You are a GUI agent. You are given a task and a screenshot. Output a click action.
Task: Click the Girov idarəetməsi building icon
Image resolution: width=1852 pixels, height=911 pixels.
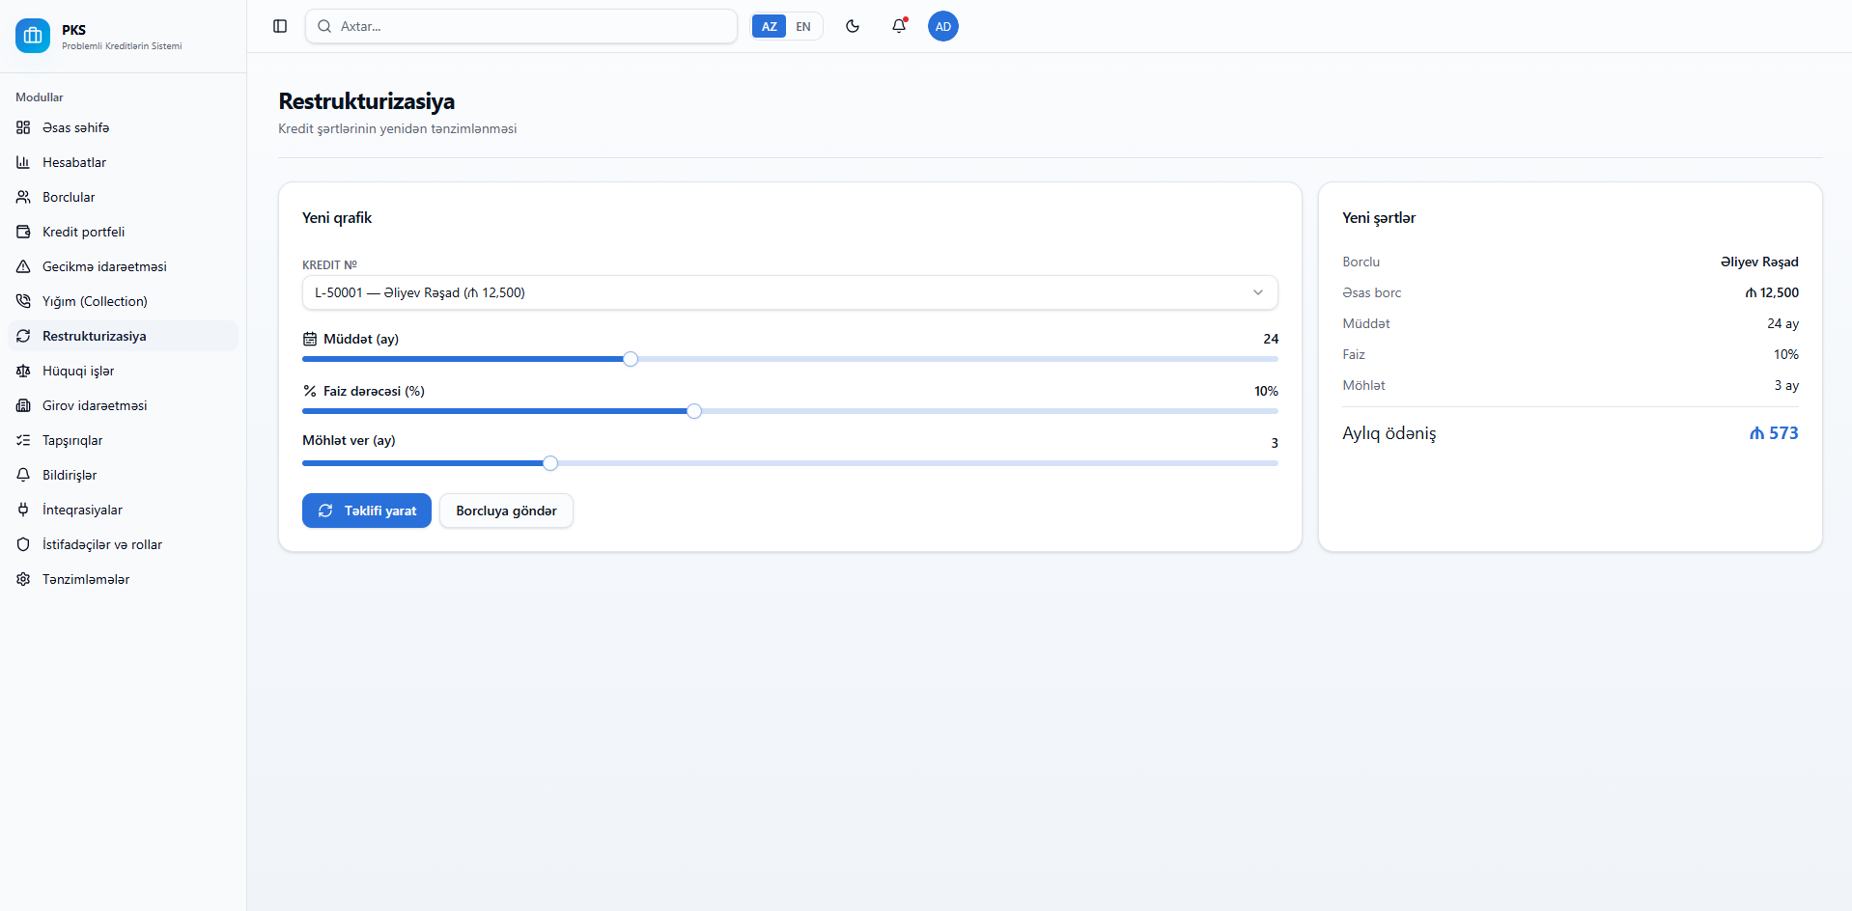click(x=23, y=405)
